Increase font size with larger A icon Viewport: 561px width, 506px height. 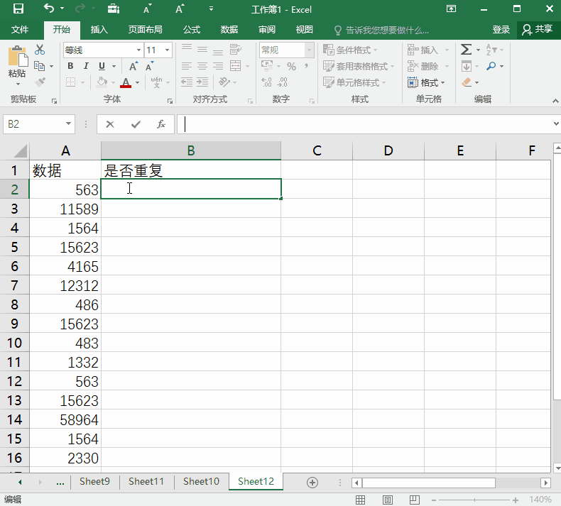[x=133, y=67]
